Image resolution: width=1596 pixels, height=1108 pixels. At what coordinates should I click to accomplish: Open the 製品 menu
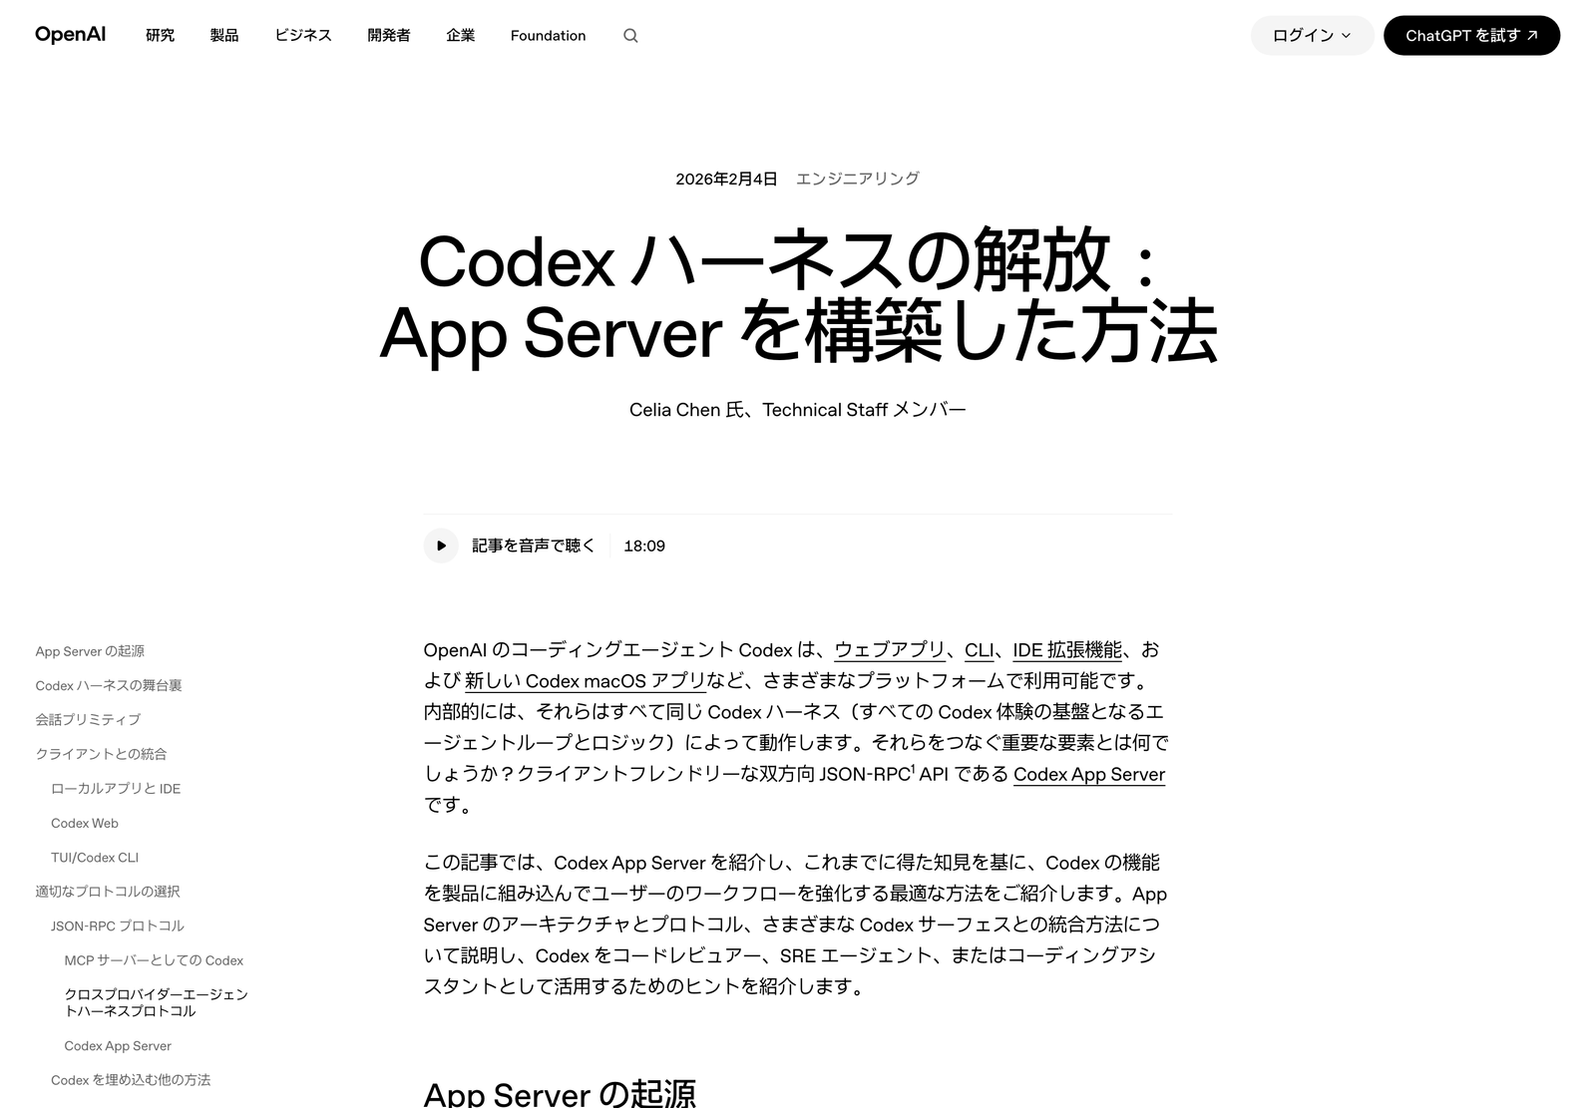click(224, 35)
